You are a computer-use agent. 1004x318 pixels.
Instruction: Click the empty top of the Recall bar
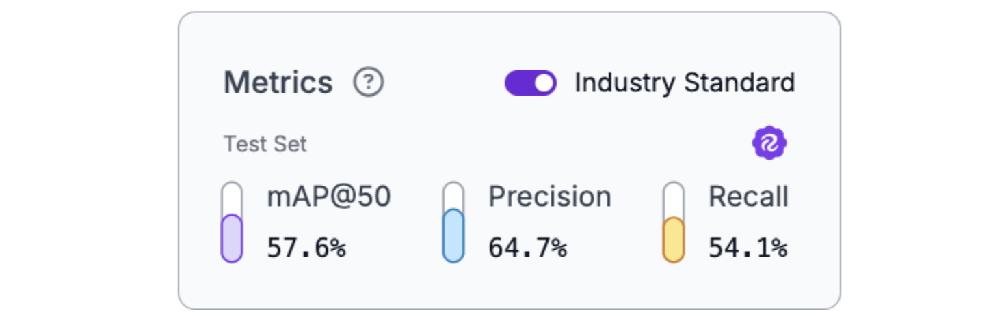(674, 198)
